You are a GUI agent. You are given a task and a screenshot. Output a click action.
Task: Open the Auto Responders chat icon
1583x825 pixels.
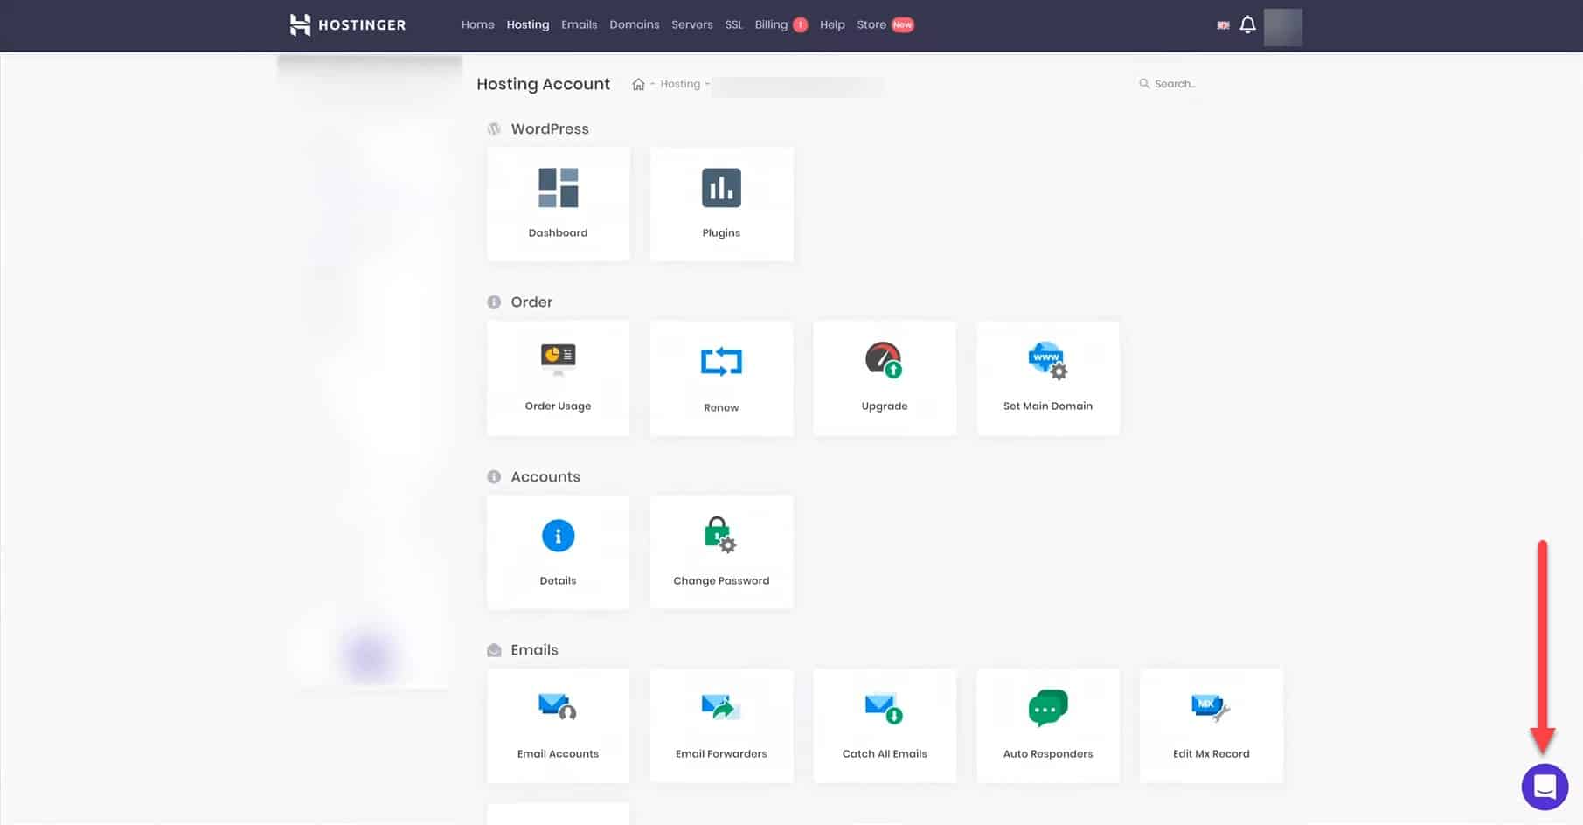[1047, 708]
